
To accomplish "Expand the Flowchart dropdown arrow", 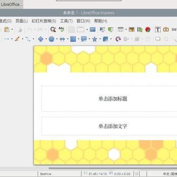I will coord(78,39).
